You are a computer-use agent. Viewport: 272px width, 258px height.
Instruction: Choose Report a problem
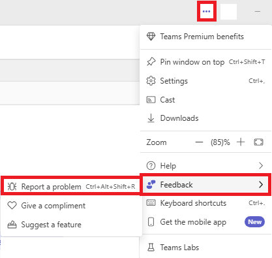click(x=71, y=187)
